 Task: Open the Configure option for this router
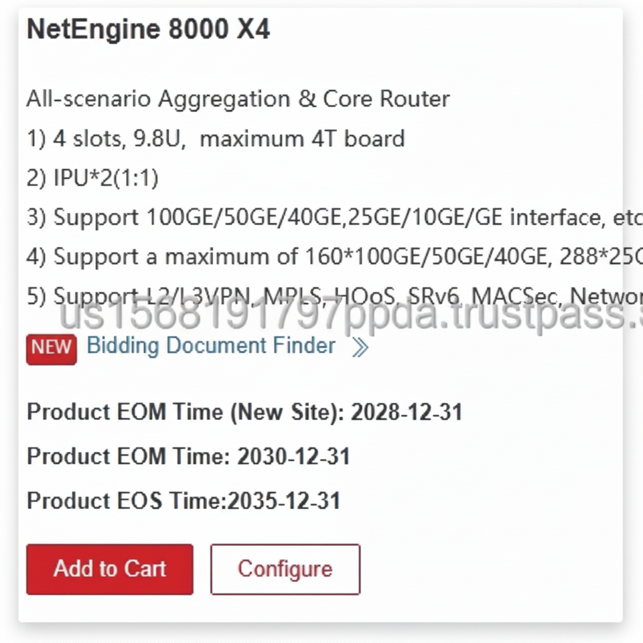[285, 569]
